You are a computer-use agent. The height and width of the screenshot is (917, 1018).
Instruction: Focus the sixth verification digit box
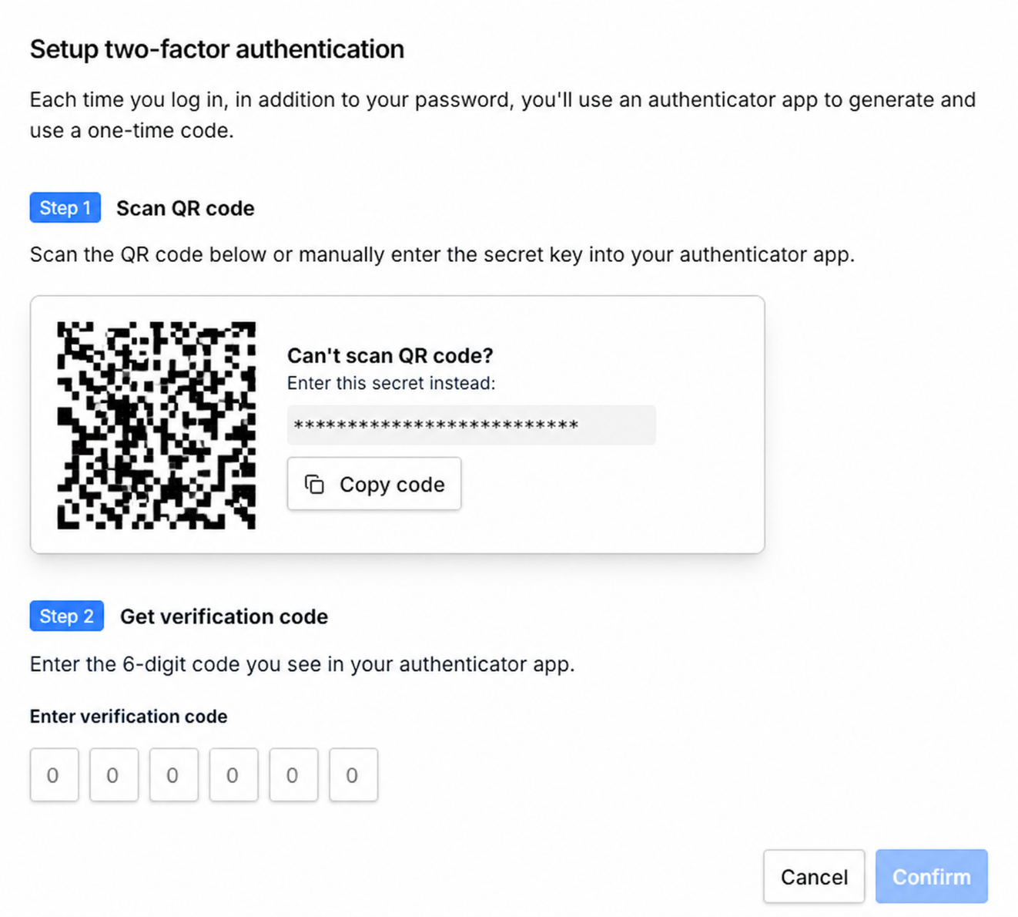tap(353, 774)
